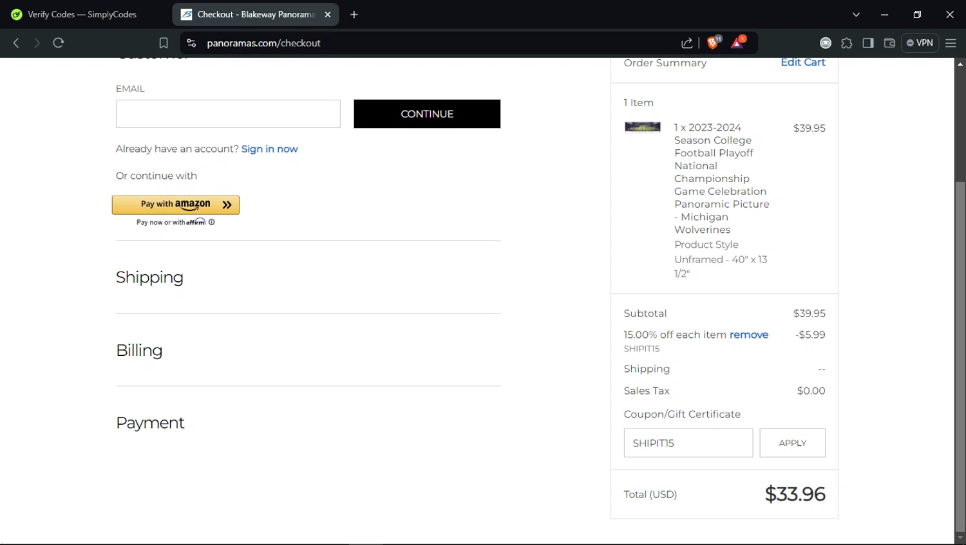Click the Edit Cart link
Image resolution: width=966 pixels, height=545 pixels.
803,62
